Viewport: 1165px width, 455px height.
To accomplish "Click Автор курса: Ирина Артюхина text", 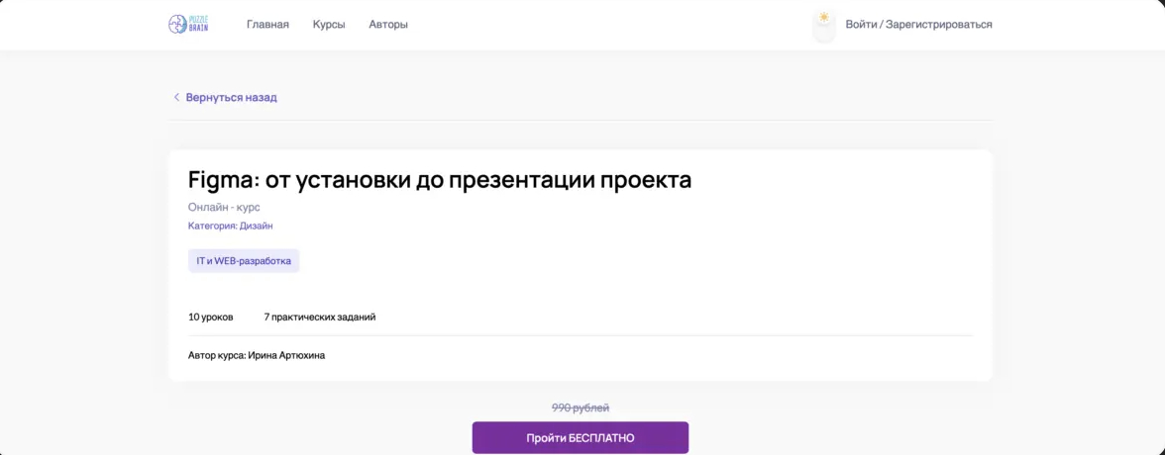I will (x=257, y=355).
